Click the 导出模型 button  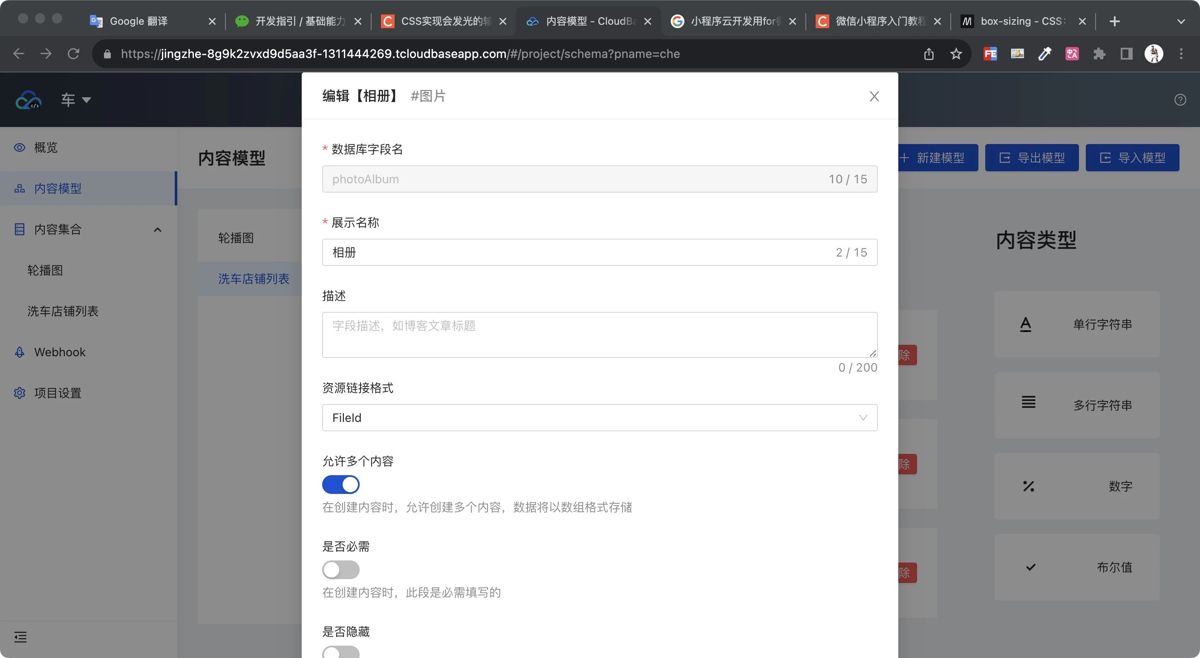pos(1031,158)
